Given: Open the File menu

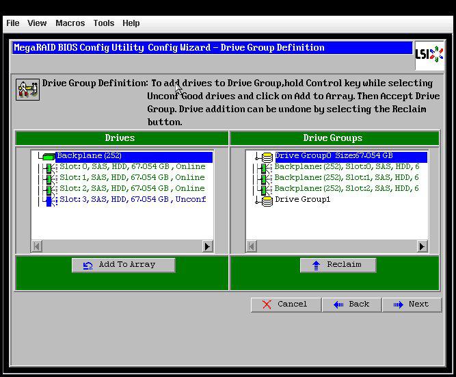Looking at the screenshot, I should pyautogui.click(x=12, y=23).
